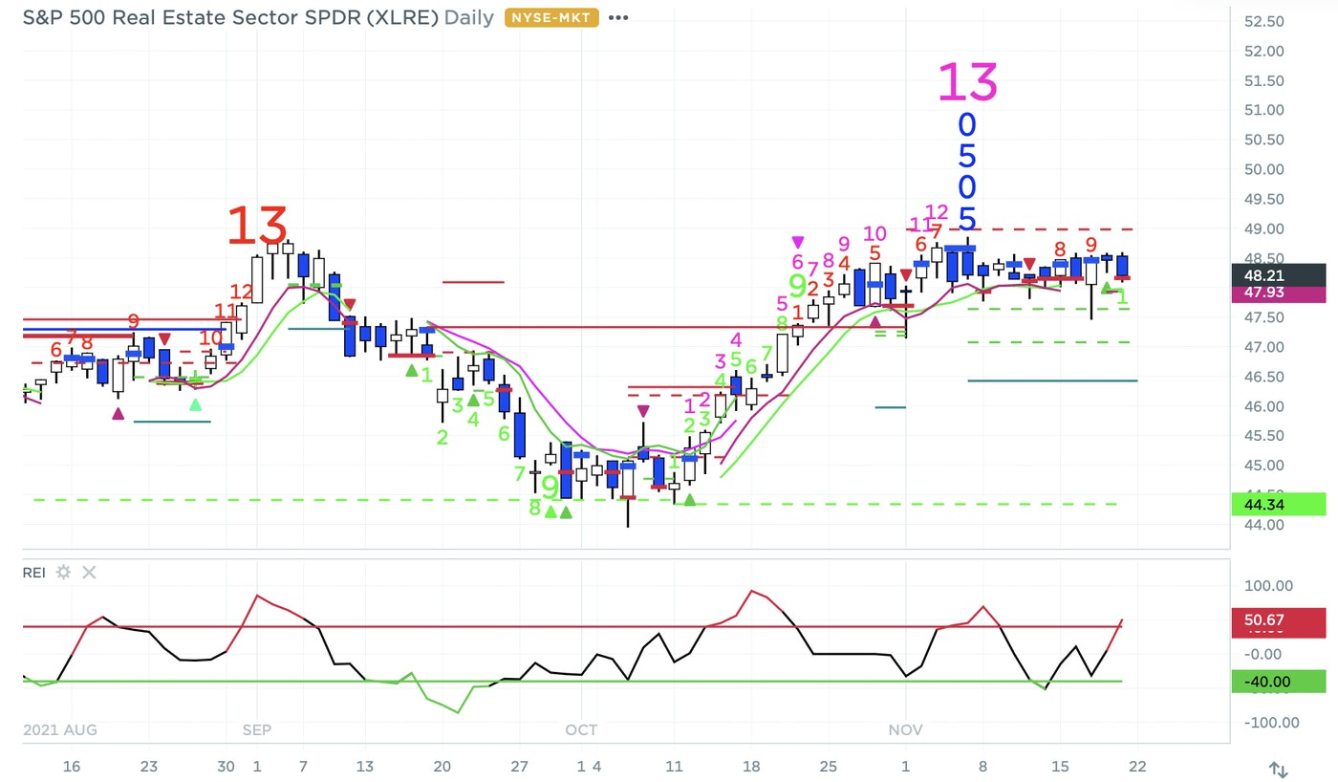This screenshot has width=1338, height=782.
Task: Open the three-dots chart options menu
Action: click(618, 17)
